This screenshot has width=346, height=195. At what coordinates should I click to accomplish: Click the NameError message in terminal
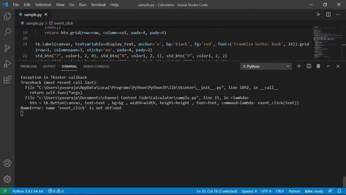tap(71, 108)
